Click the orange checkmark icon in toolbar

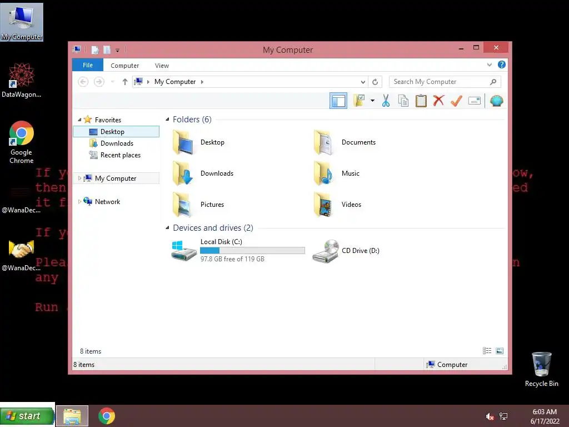point(456,101)
